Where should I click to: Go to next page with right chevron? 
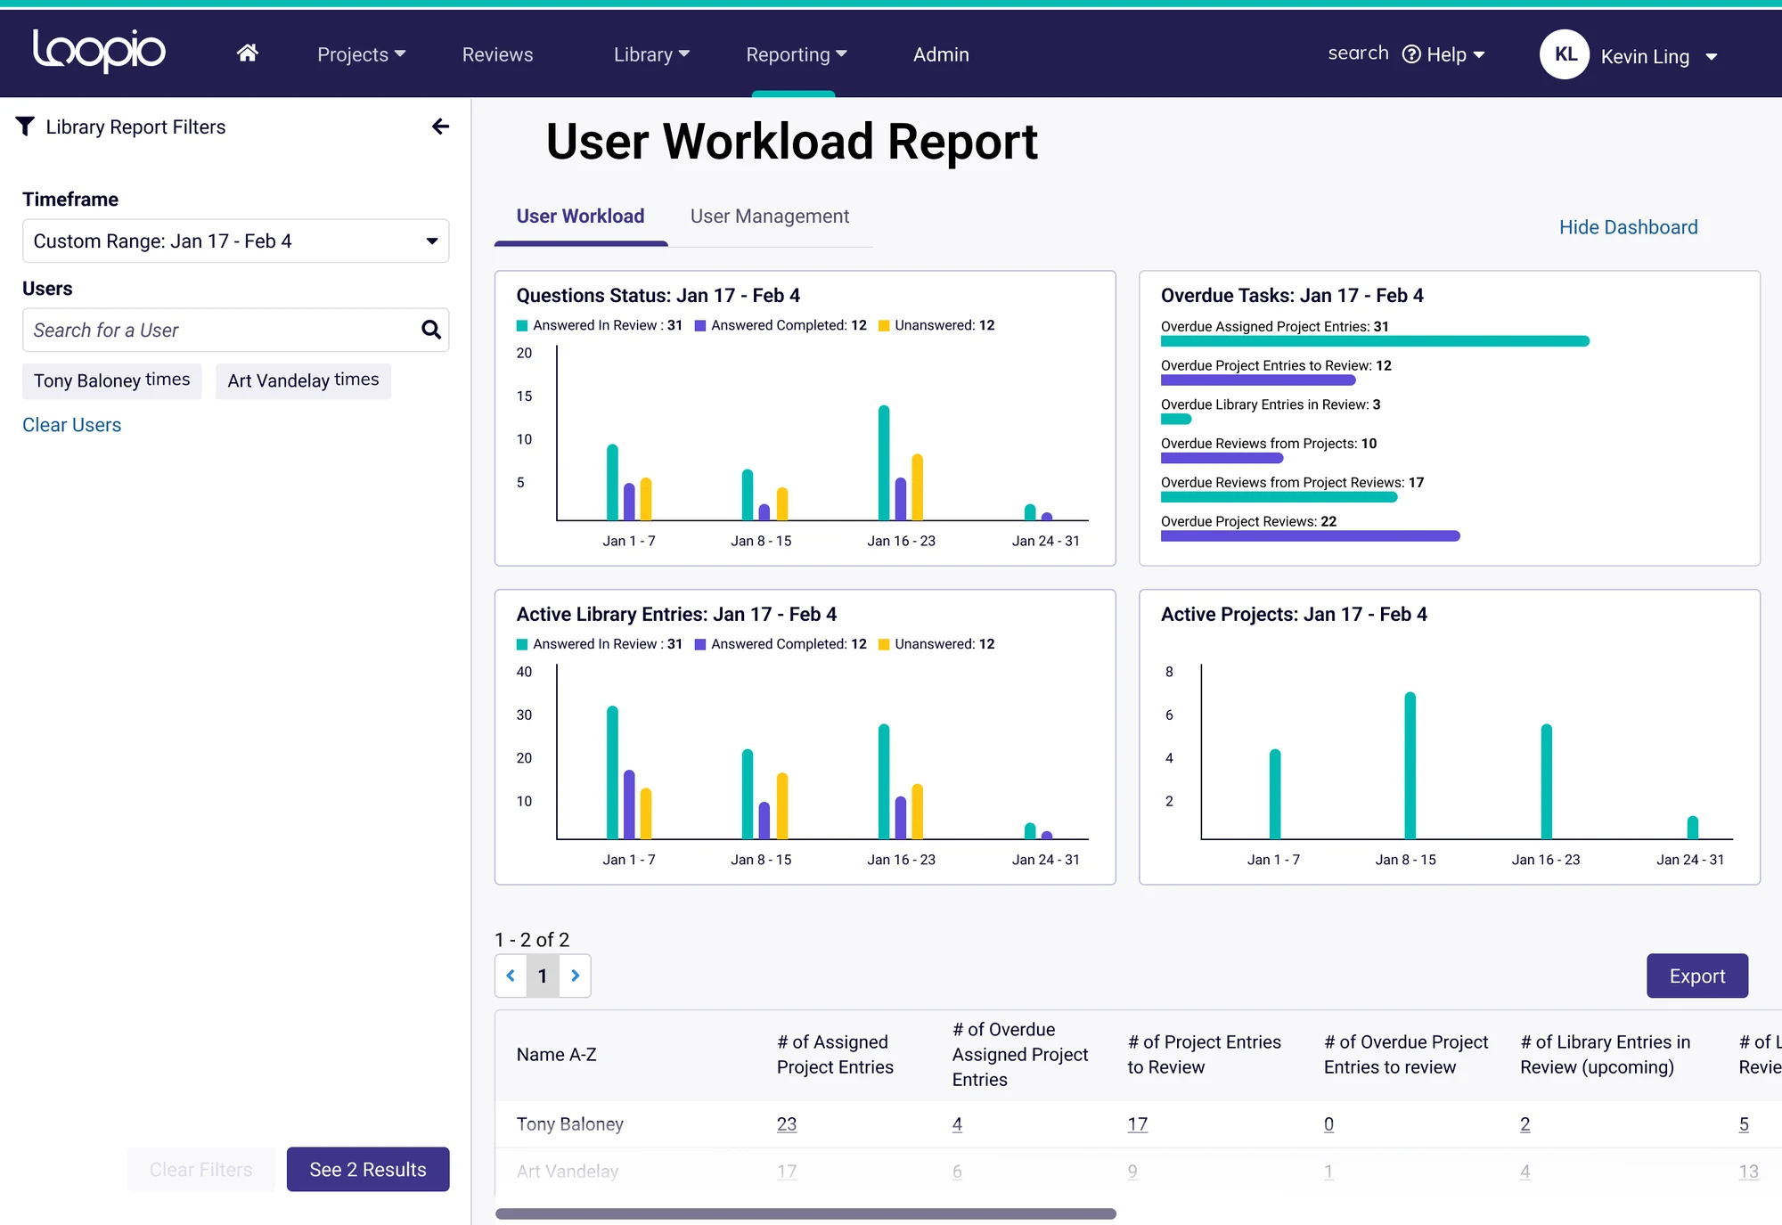575,976
